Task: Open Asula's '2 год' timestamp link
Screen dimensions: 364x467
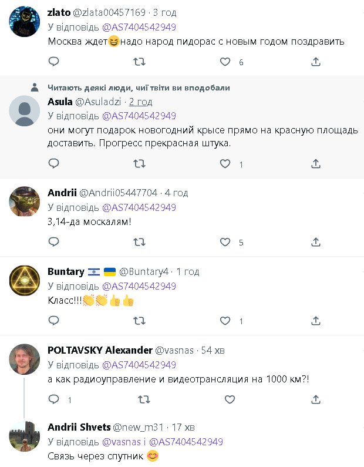Action: point(141,102)
